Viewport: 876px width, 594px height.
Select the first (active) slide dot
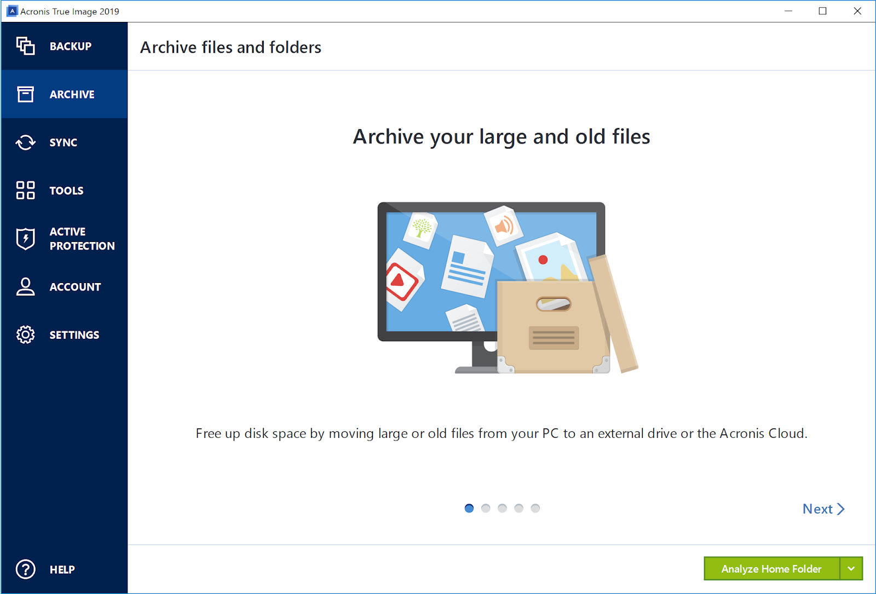469,508
